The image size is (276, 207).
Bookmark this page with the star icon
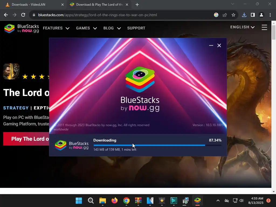pyautogui.click(x=233, y=15)
